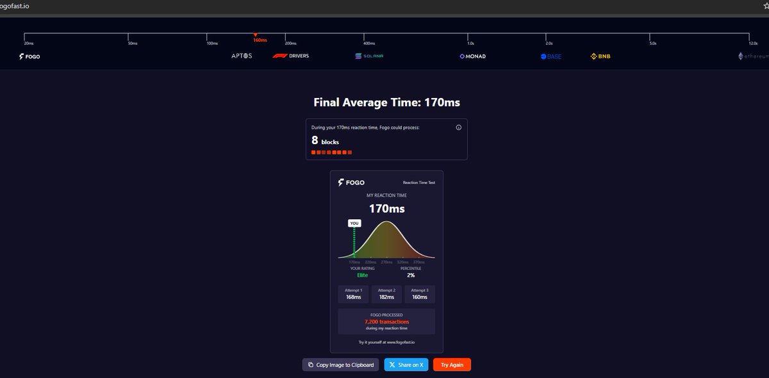Viewport: 769px width, 378px height.
Task: Click the 2% percentile value
Action: point(411,275)
